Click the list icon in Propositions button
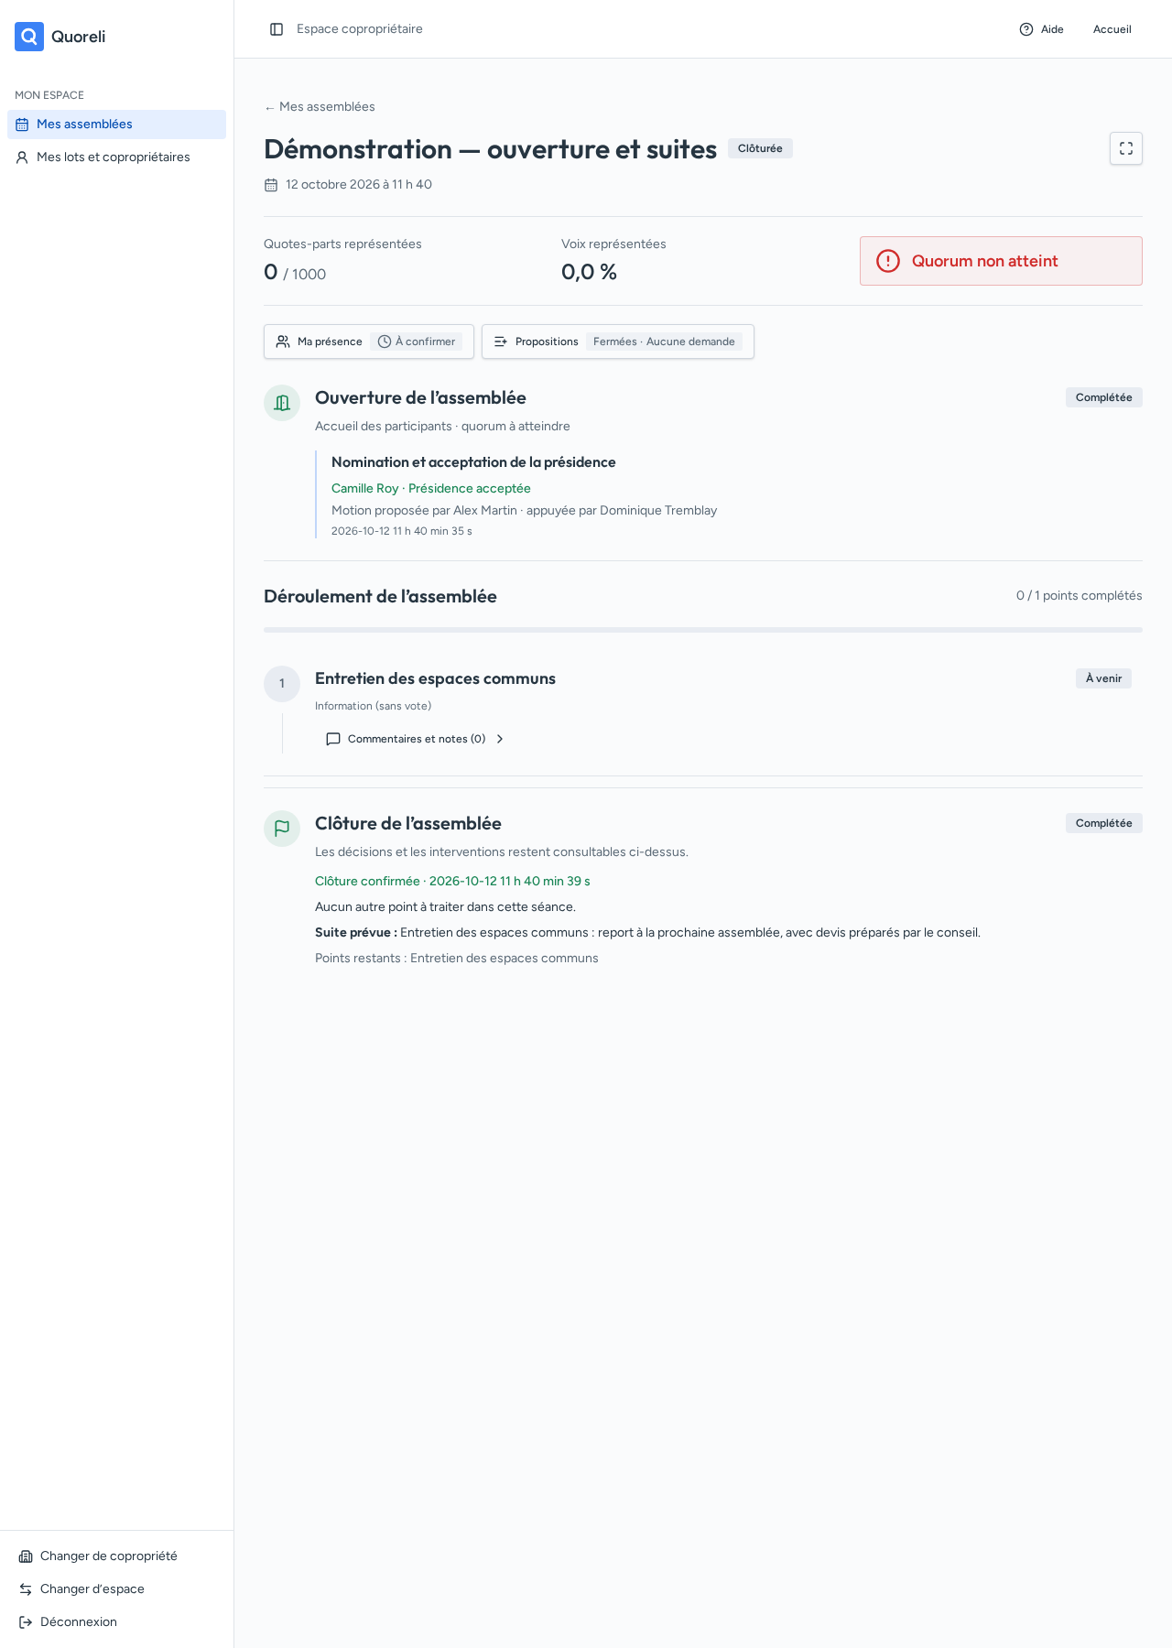 501,342
